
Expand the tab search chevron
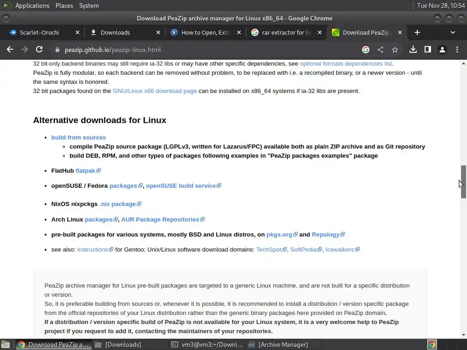point(453,32)
